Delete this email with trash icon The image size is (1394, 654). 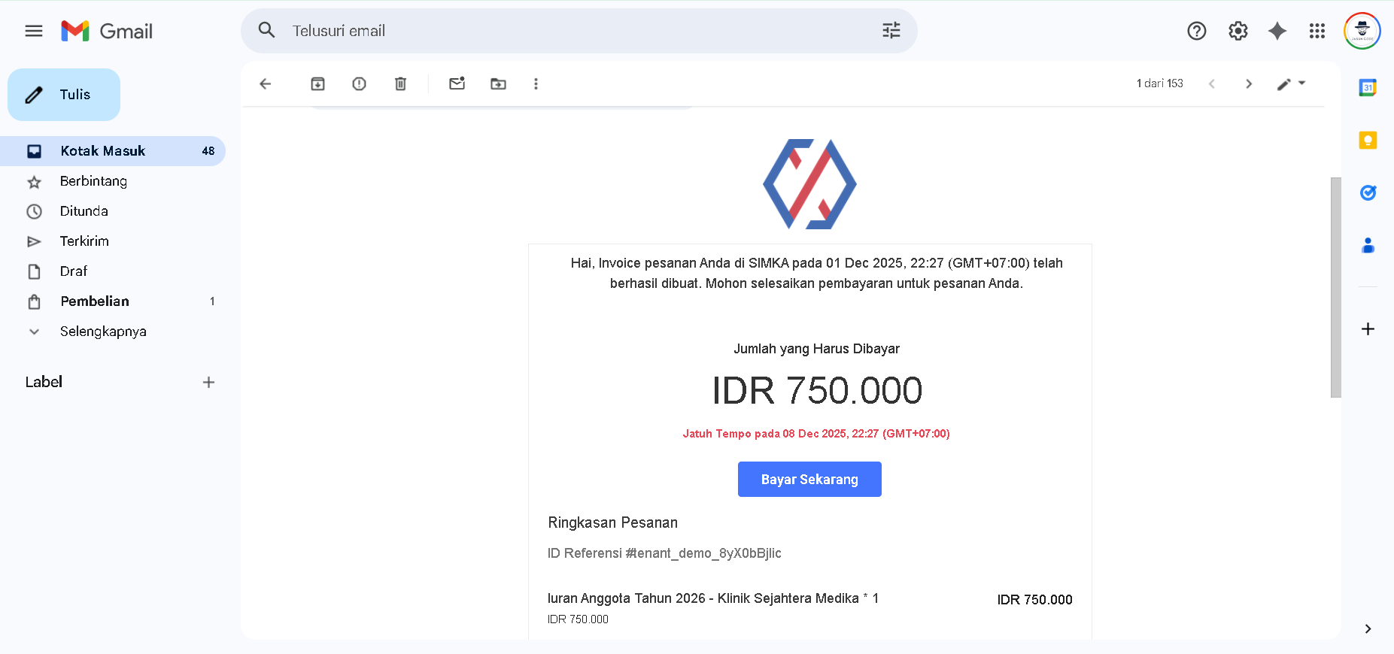pos(400,83)
